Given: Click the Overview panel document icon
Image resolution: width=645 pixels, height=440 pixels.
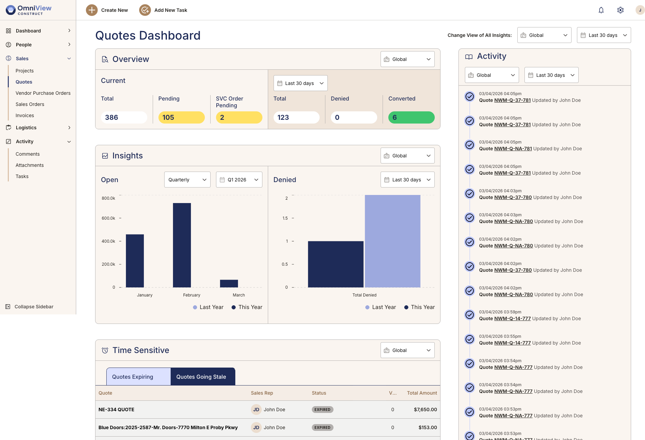Looking at the screenshot, I should coord(105,59).
